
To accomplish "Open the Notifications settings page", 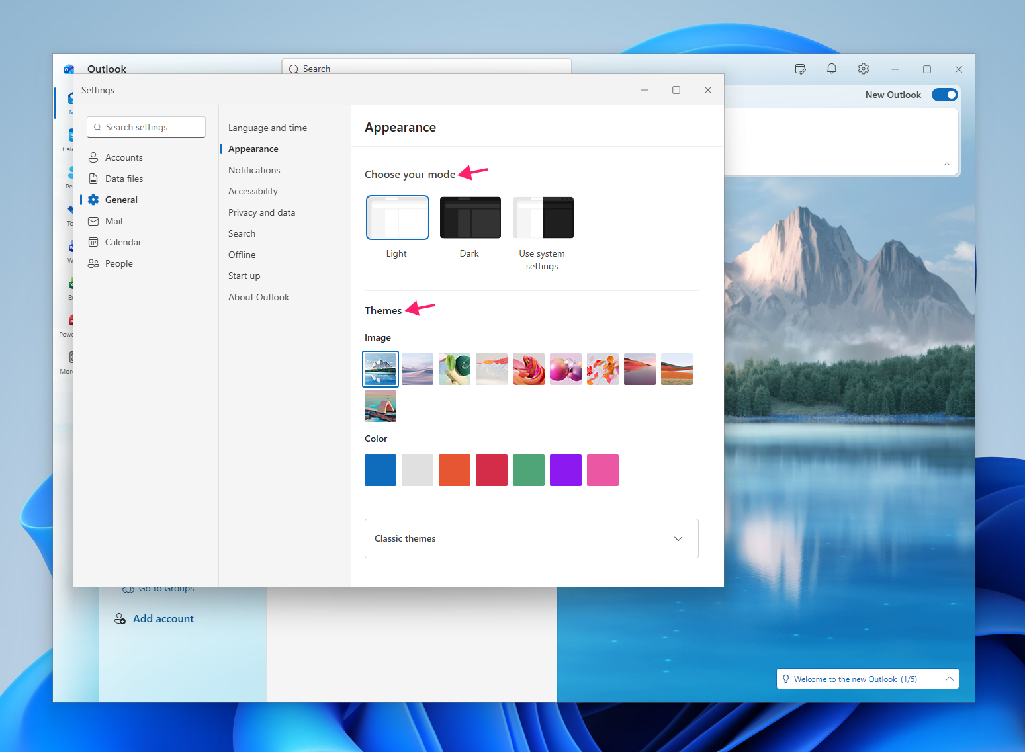I will [254, 170].
